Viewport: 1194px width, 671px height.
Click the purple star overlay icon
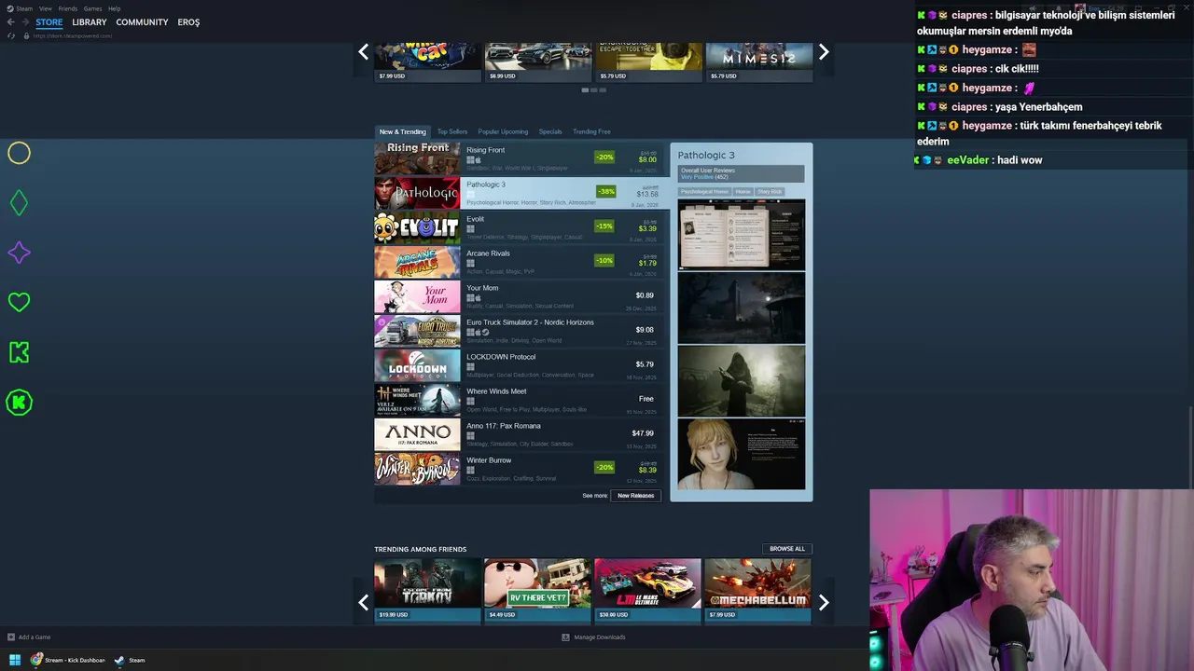[x=19, y=253]
